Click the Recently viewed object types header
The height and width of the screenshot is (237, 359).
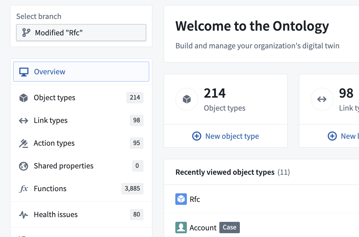click(x=225, y=172)
